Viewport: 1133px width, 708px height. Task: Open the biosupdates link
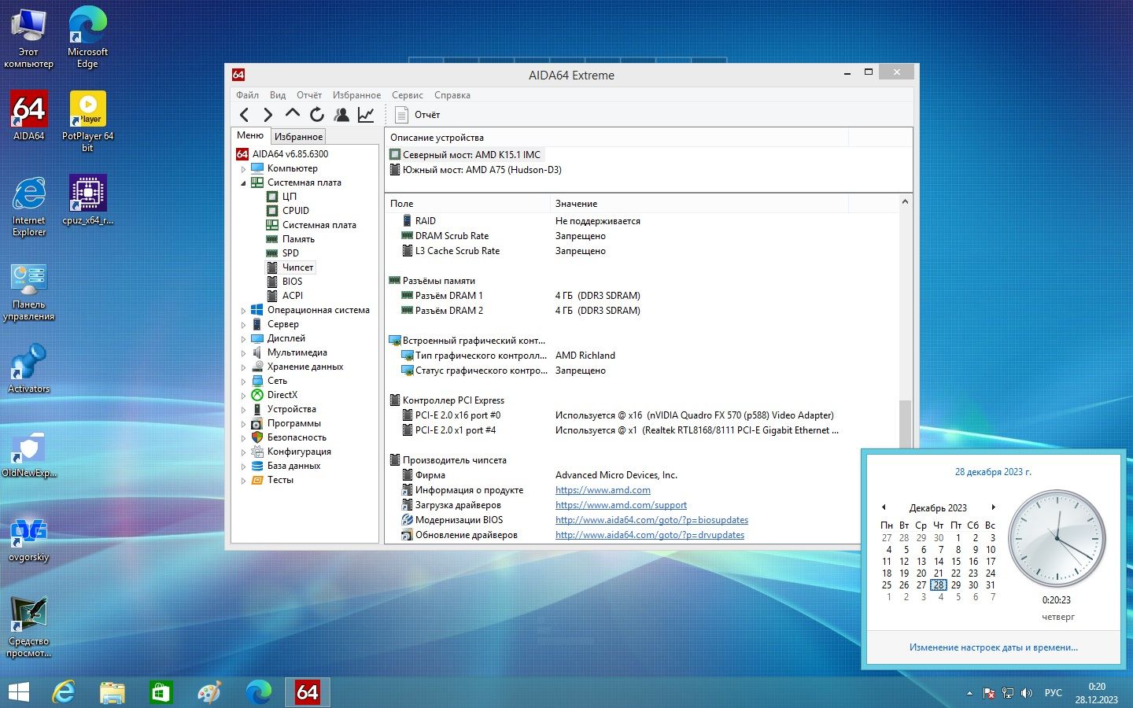[x=651, y=520]
